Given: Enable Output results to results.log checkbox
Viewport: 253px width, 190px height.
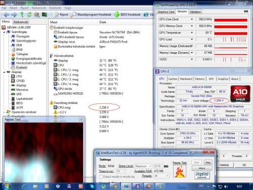Looking at the screenshot, I should 101,176.
